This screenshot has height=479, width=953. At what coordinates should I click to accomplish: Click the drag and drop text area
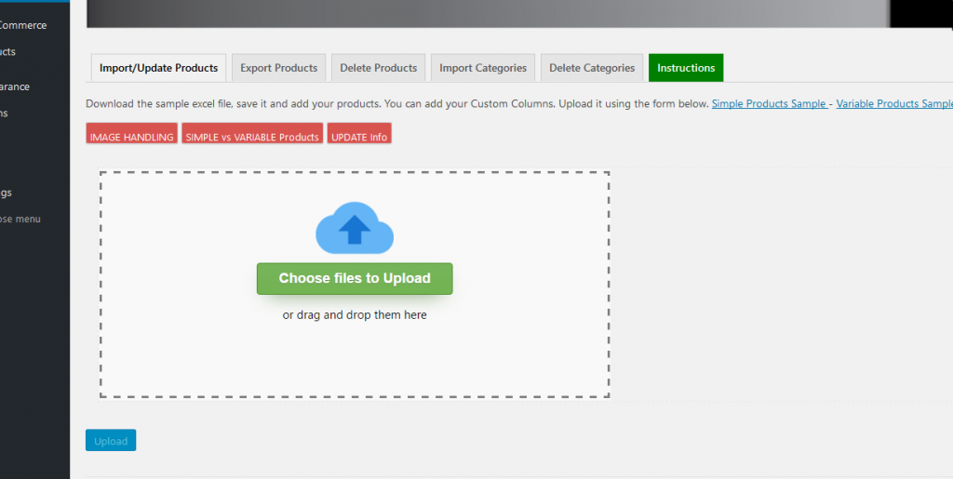355,315
